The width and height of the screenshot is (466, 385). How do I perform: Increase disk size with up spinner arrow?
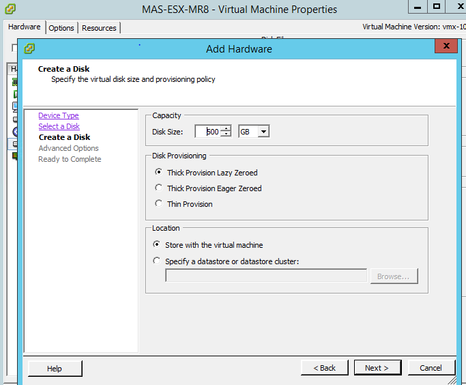pos(227,128)
